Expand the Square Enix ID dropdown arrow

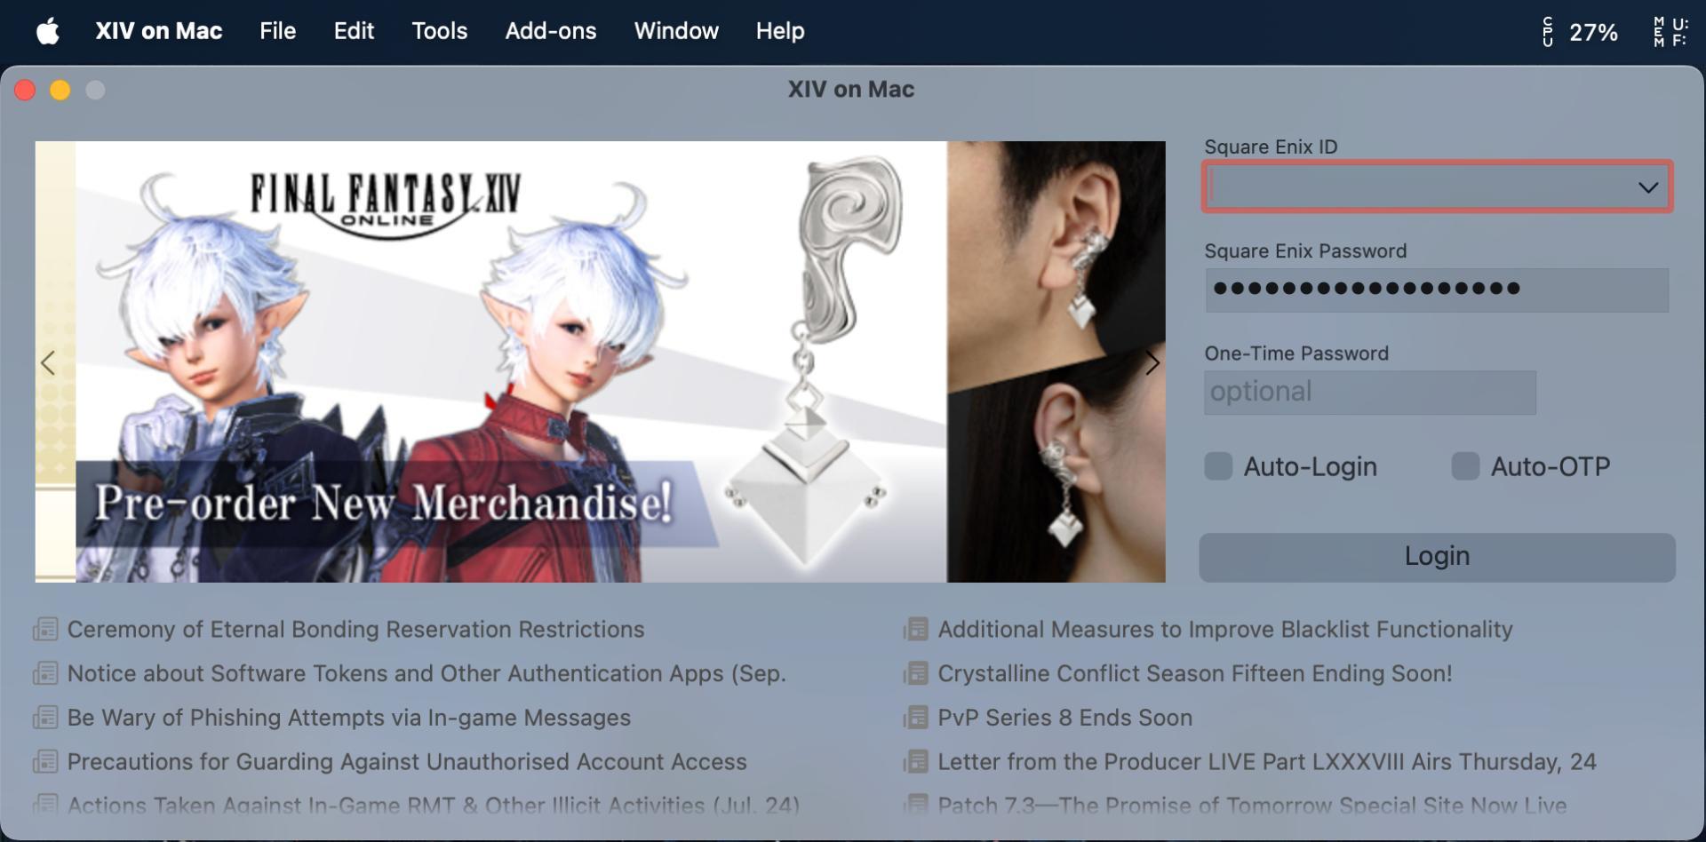point(1648,187)
